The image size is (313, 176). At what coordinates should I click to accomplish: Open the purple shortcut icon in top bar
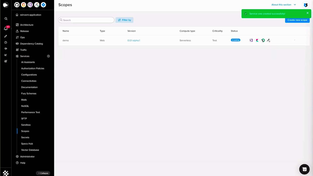[x=30, y=5]
